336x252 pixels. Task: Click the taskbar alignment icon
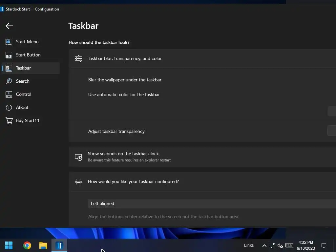pyautogui.click(x=78, y=182)
